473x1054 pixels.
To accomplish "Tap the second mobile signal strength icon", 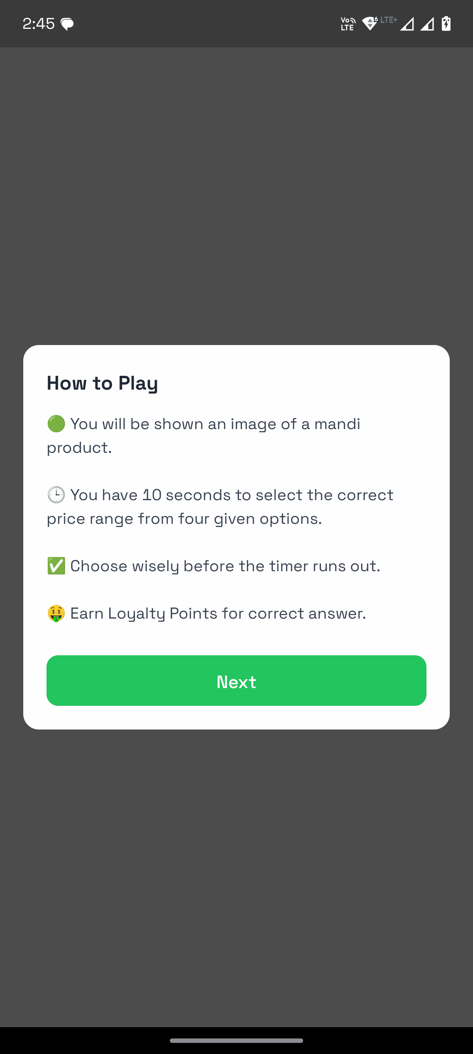I will (427, 24).
